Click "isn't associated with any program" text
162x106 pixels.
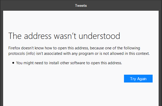click(x=68, y=54)
